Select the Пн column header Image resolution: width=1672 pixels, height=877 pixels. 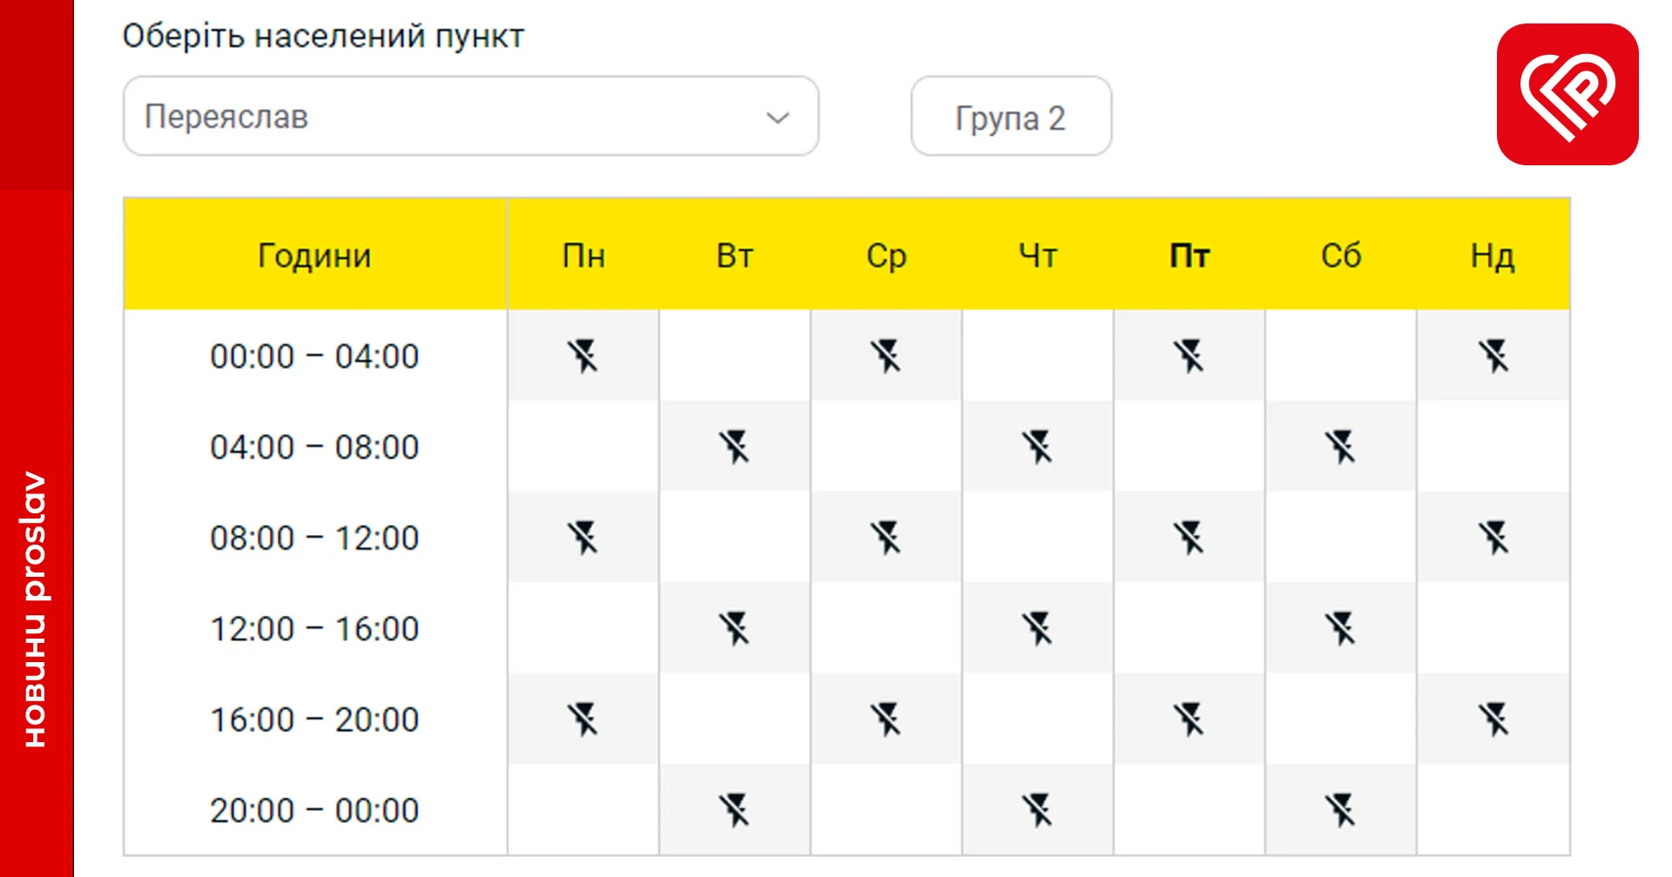[x=583, y=256]
